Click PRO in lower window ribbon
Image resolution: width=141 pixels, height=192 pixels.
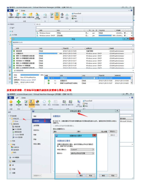point(85,106)
